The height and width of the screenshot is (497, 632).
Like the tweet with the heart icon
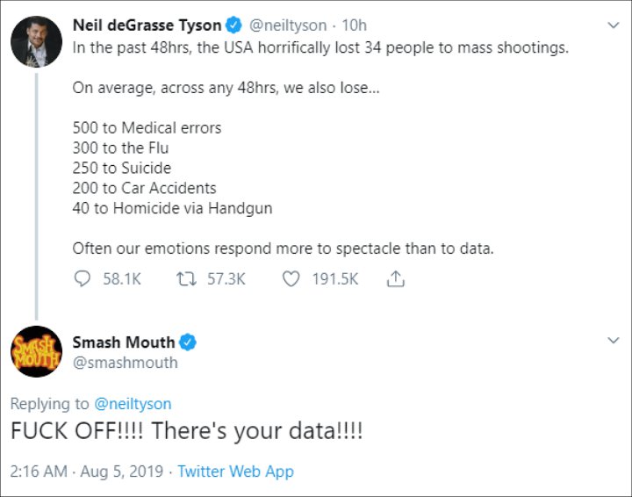point(291,279)
